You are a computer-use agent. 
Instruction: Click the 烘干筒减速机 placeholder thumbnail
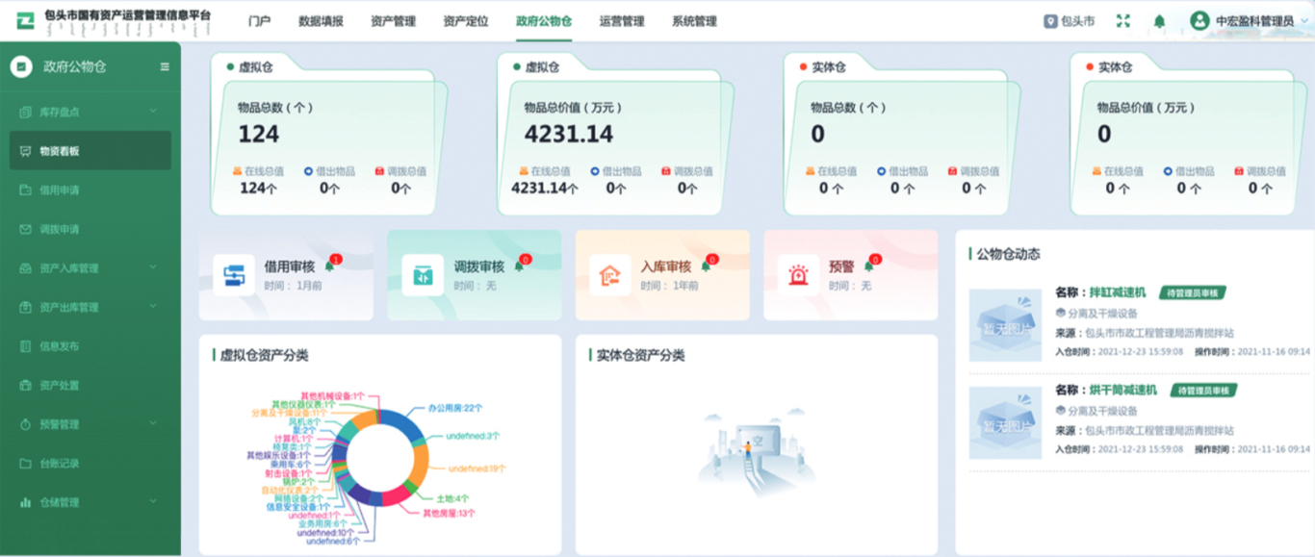tap(1005, 422)
